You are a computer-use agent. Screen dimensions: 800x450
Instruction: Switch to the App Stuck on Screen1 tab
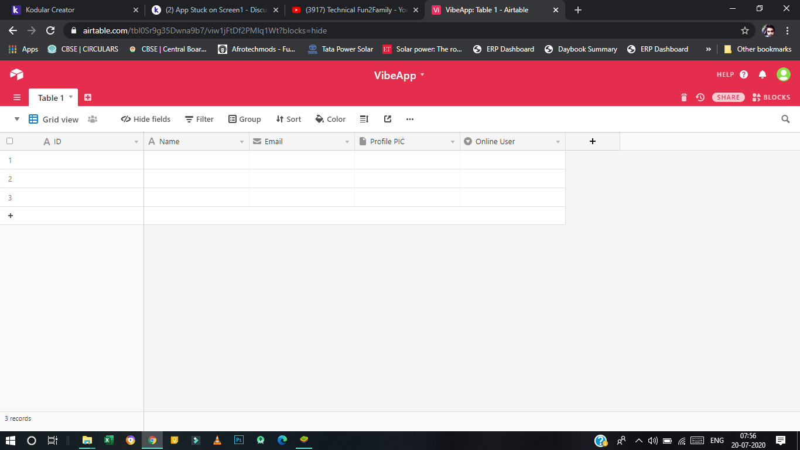coord(215,10)
